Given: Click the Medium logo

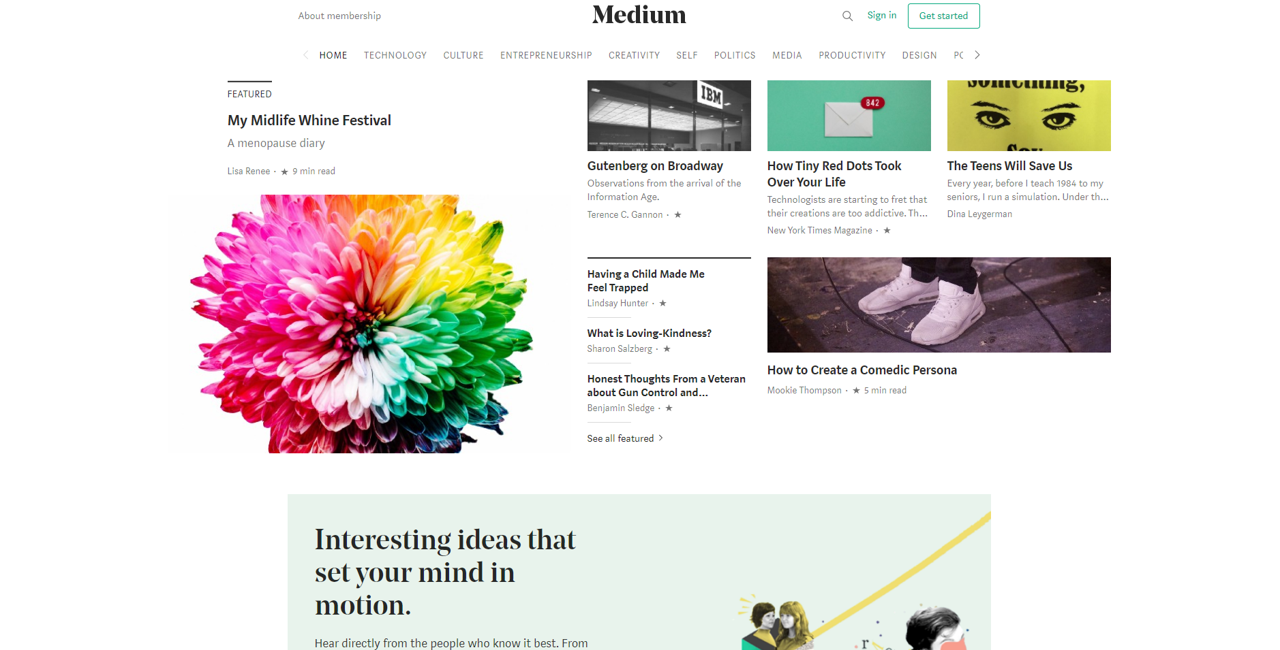Looking at the screenshot, I should [x=639, y=15].
